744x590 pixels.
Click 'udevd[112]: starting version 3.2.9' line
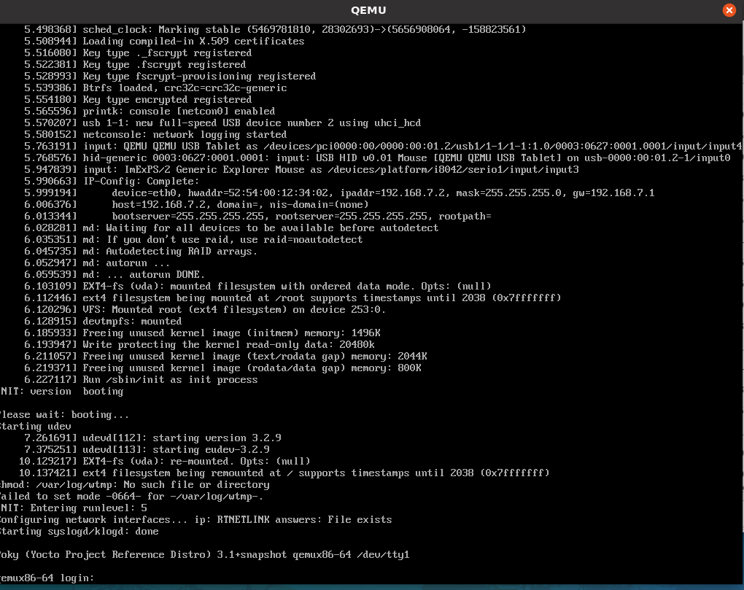click(x=152, y=438)
